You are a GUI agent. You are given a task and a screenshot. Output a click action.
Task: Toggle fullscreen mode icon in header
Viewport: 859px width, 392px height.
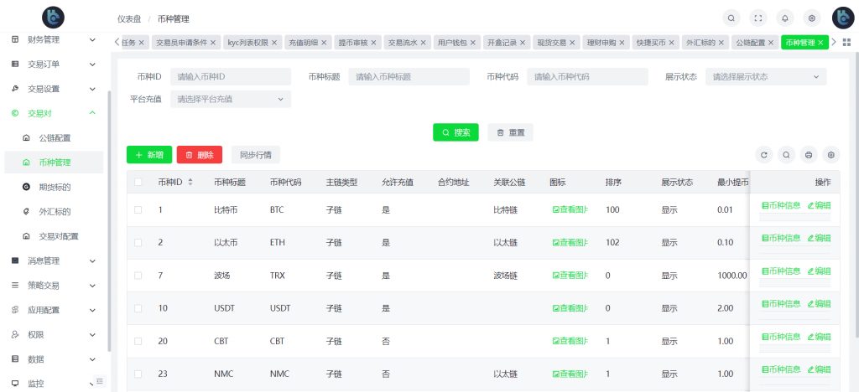click(x=758, y=18)
